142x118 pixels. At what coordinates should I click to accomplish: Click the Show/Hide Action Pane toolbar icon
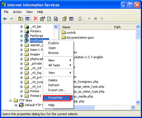pos(71,19)
